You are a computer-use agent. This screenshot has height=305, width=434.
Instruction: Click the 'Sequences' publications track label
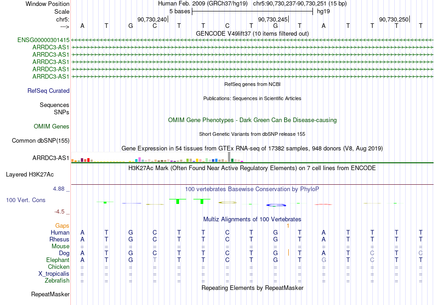(54, 105)
